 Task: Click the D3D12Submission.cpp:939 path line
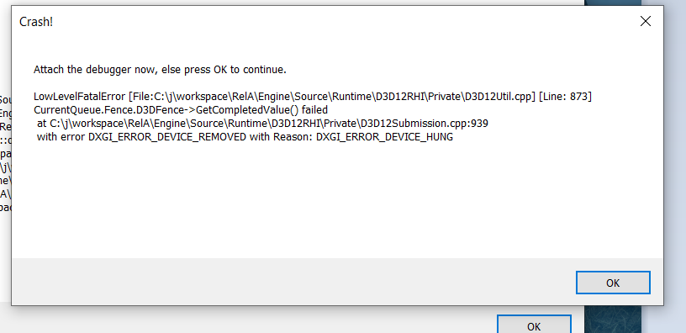[x=262, y=124]
